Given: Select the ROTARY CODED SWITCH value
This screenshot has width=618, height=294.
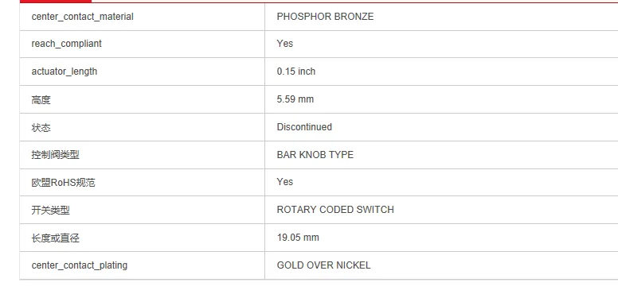Looking at the screenshot, I should tap(335, 210).
